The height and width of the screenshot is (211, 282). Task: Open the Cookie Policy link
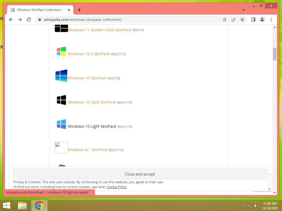(117, 187)
